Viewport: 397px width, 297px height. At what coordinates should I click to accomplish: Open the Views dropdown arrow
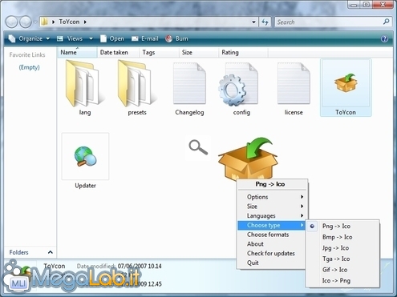91,39
